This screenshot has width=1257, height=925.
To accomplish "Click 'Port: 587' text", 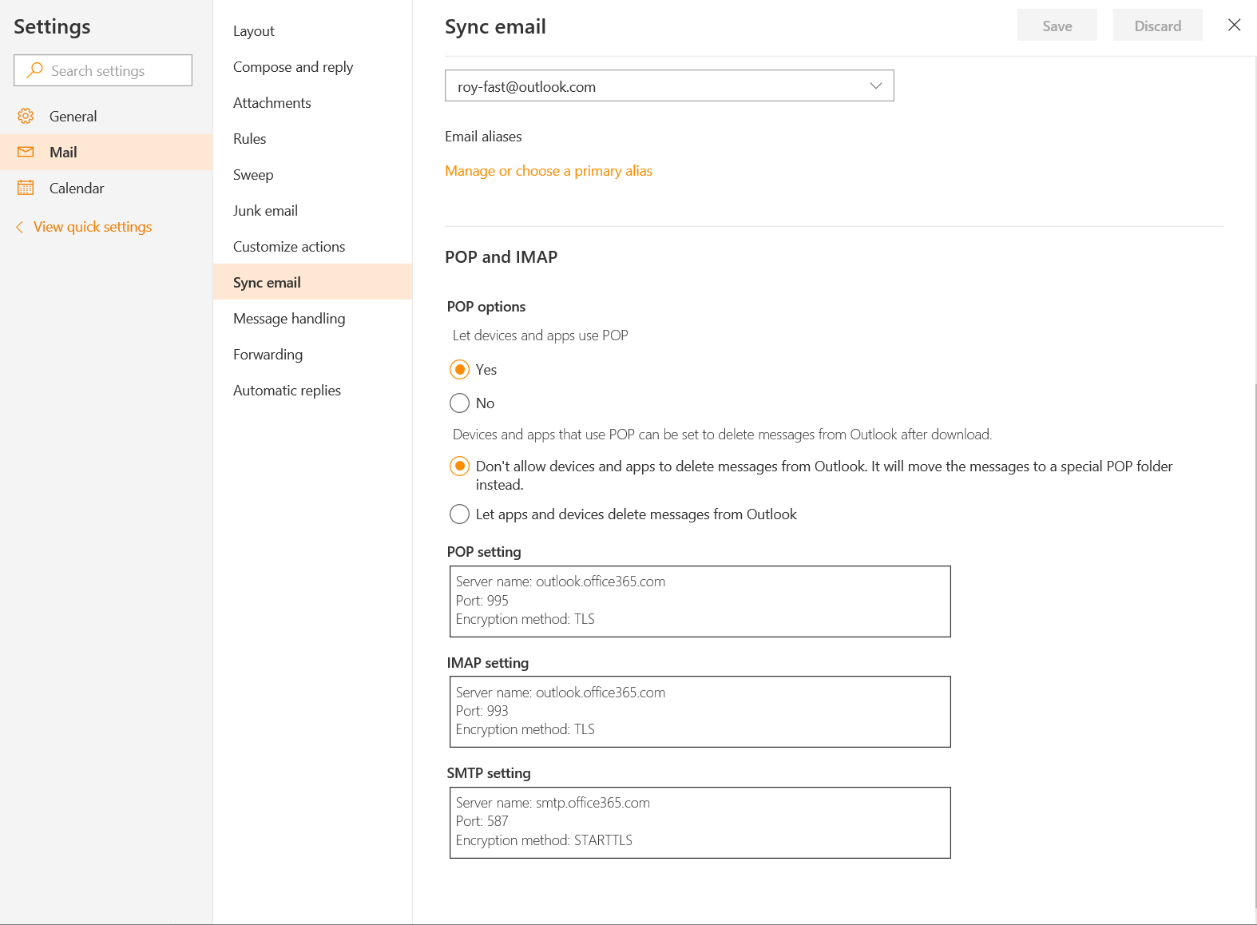I will (482, 821).
